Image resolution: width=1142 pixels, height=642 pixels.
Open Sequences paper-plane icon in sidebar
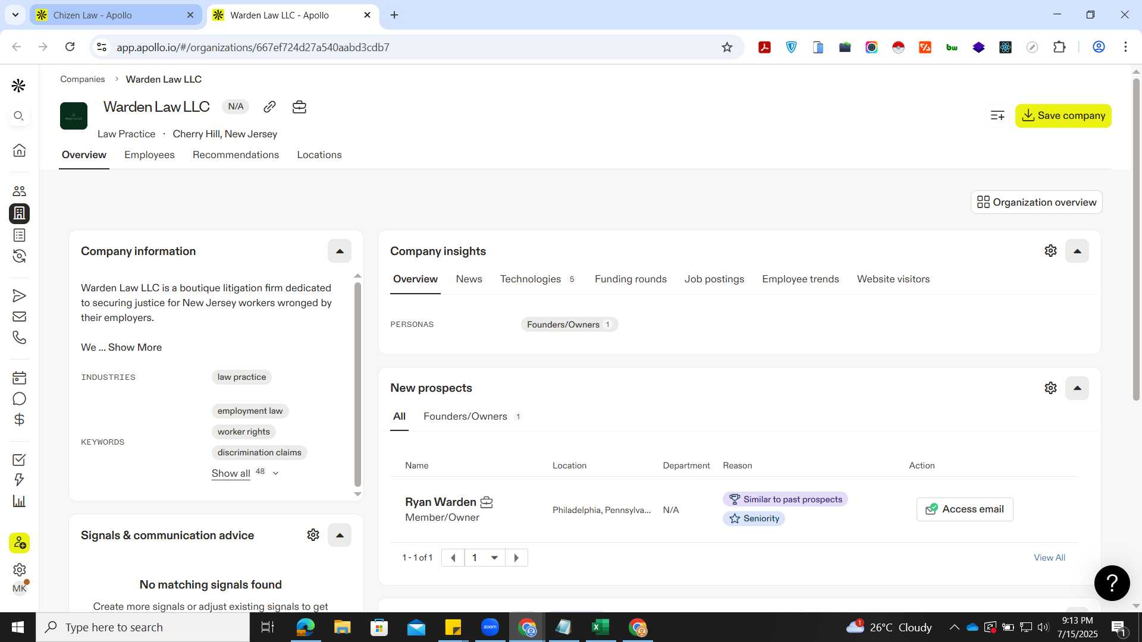click(x=19, y=295)
